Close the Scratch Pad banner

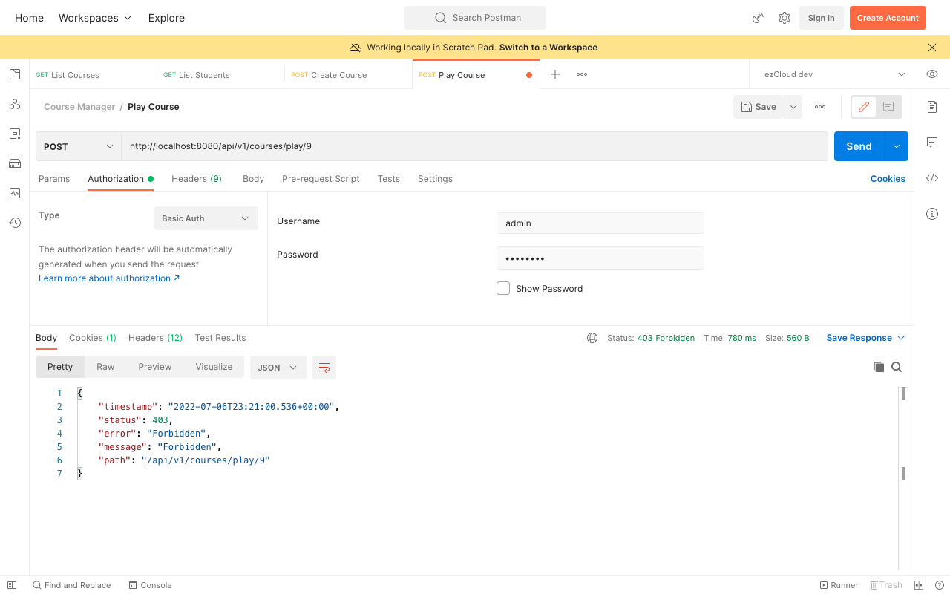[x=932, y=48]
